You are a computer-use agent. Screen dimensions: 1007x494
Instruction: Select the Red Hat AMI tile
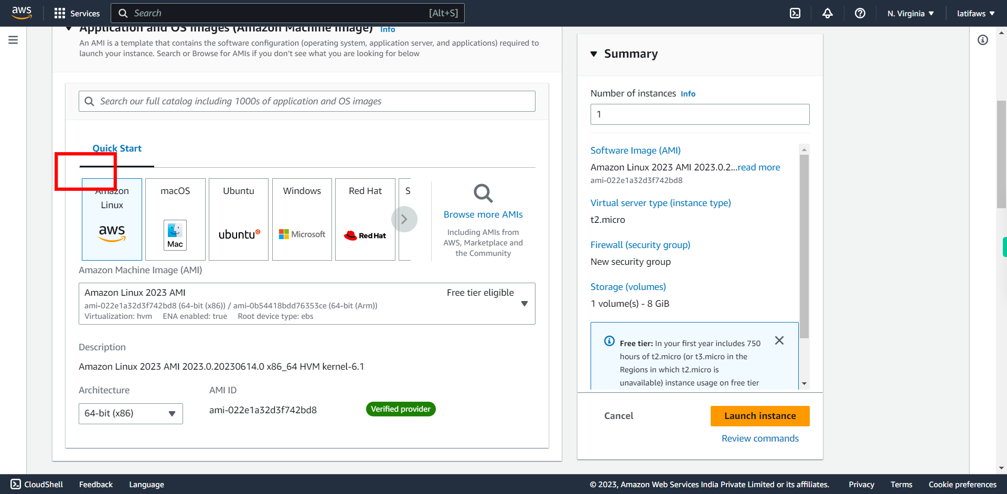click(x=365, y=219)
